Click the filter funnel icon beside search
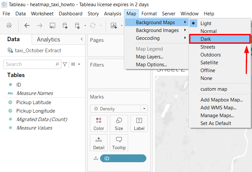 pyautogui.click(x=65, y=64)
